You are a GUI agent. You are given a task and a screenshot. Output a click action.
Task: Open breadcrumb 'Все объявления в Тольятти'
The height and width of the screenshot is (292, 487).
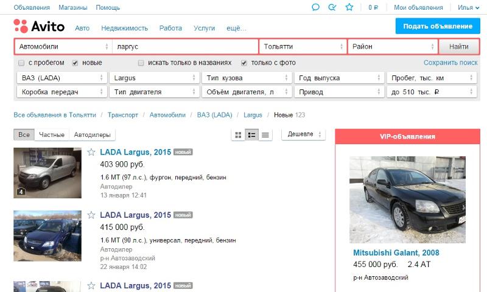point(55,115)
